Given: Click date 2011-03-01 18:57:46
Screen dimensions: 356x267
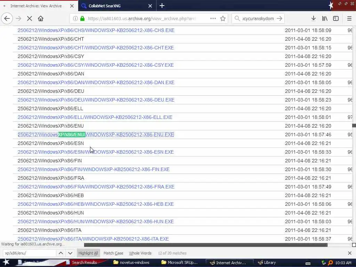Looking at the screenshot, I should pos(308,135).
